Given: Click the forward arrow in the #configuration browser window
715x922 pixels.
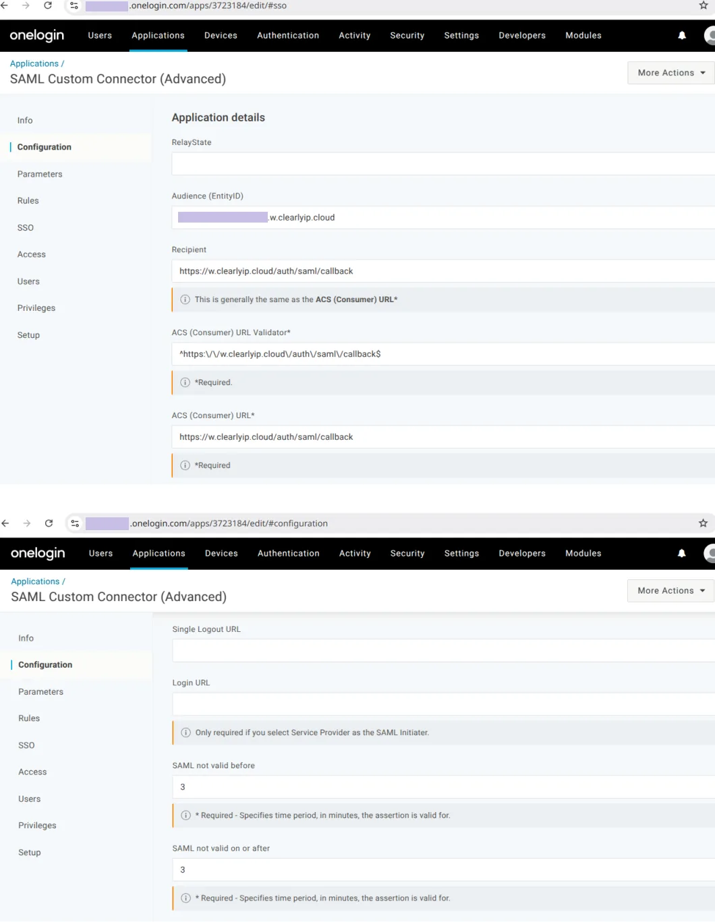Looking at the screenshot, I should pos(27,523).
